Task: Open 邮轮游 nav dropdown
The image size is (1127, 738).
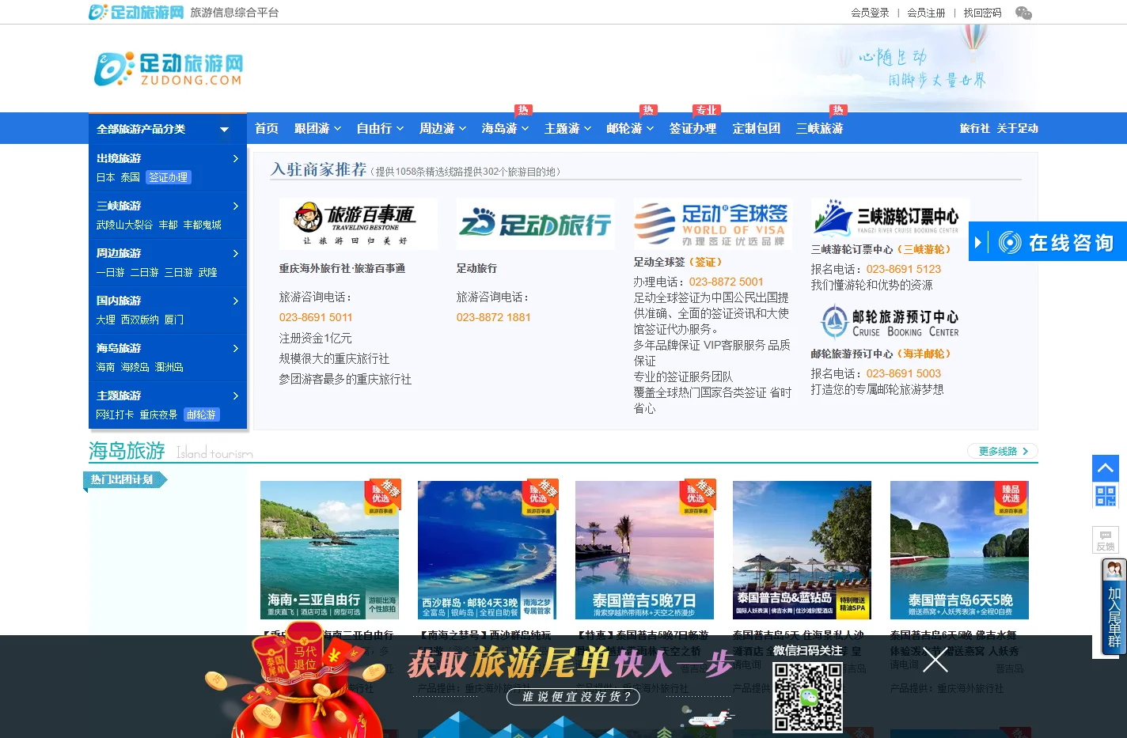Action: (x=630, y=128)
